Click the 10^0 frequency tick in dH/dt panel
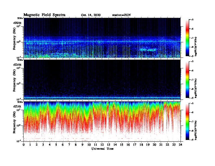Screen dimensions: 215x166 pos(19,42)
